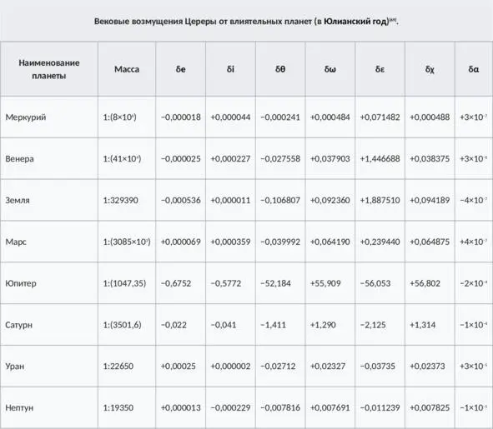493x429 pixels.
Task: Click the 'Венера' row label
Action: (x=19, y=158)
